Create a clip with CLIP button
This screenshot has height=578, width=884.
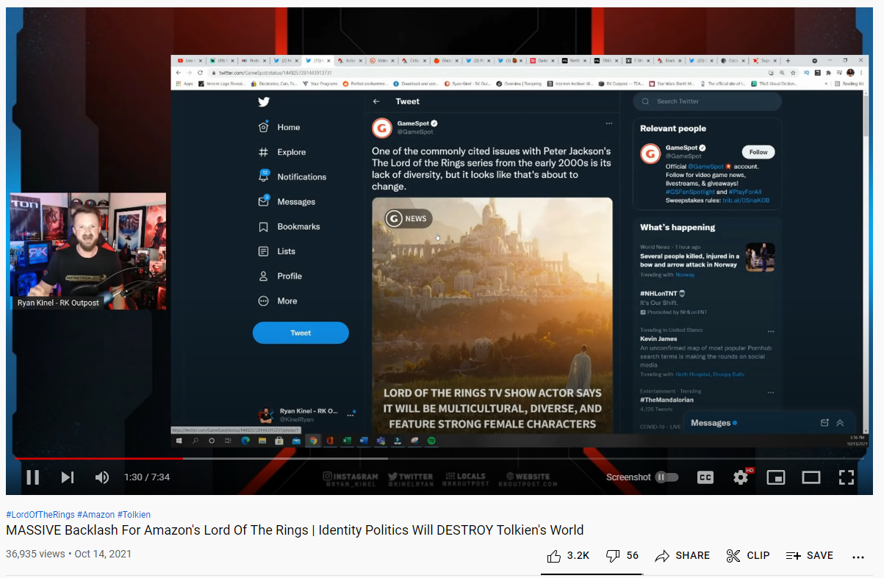(747, 556)
